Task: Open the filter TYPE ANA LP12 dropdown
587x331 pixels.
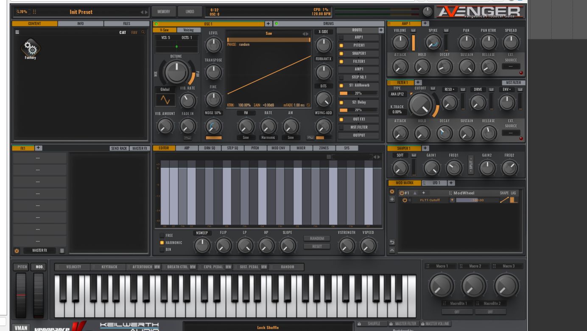Action: pyautogui.click(x=397, y=94)
